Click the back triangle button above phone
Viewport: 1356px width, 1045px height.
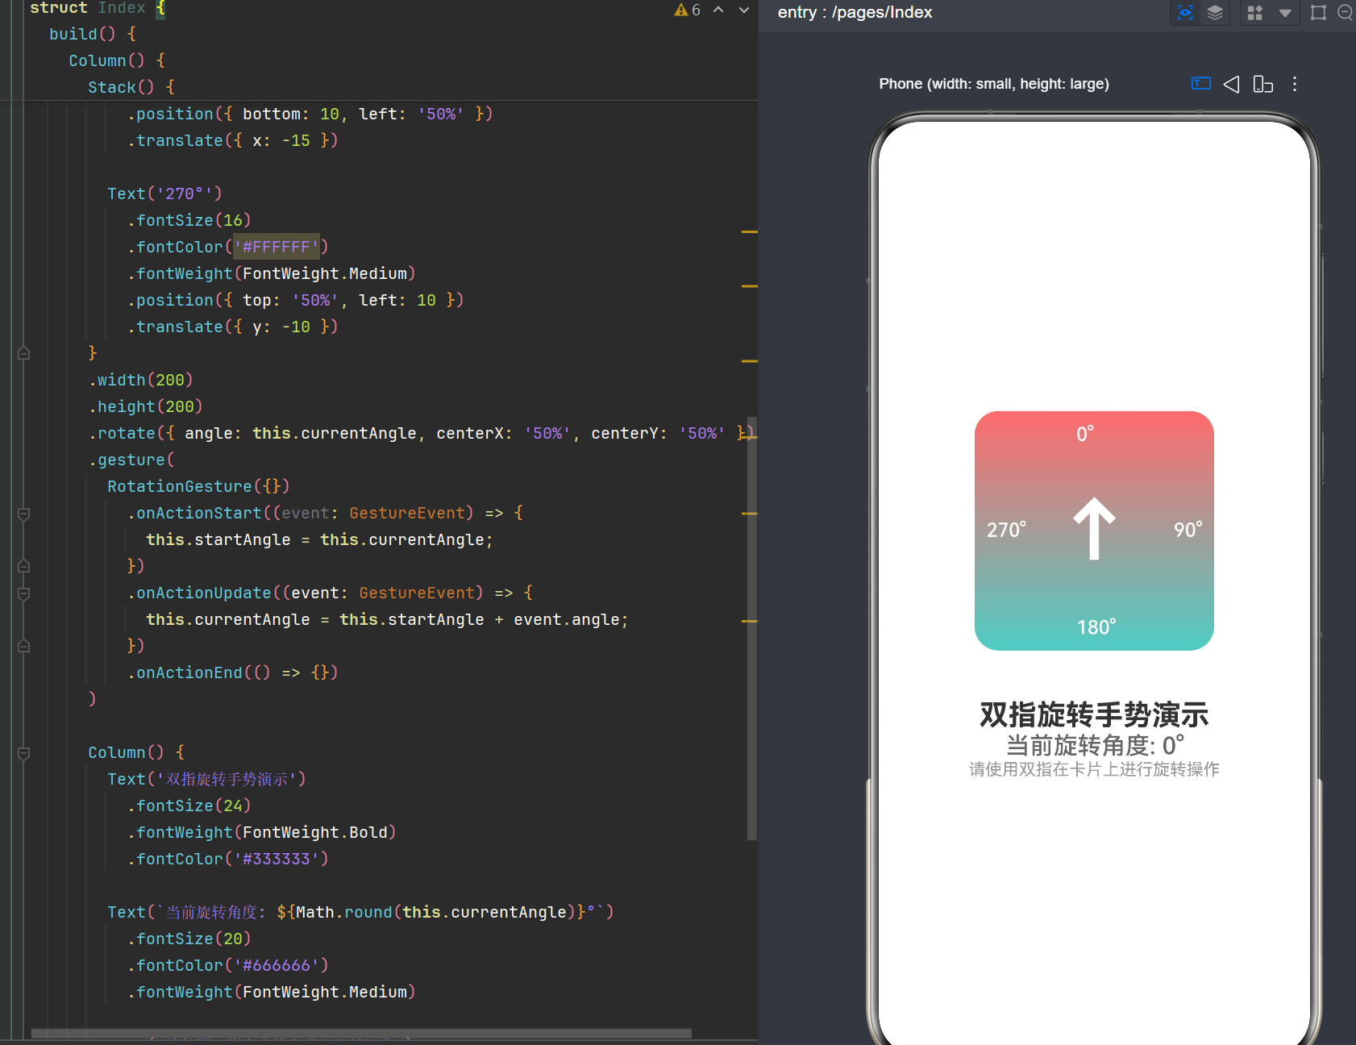click(1231, 84)
